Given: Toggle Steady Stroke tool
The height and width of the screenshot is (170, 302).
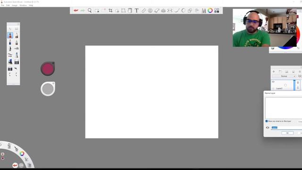Looking at the screenshot, I should pos(177,10).
